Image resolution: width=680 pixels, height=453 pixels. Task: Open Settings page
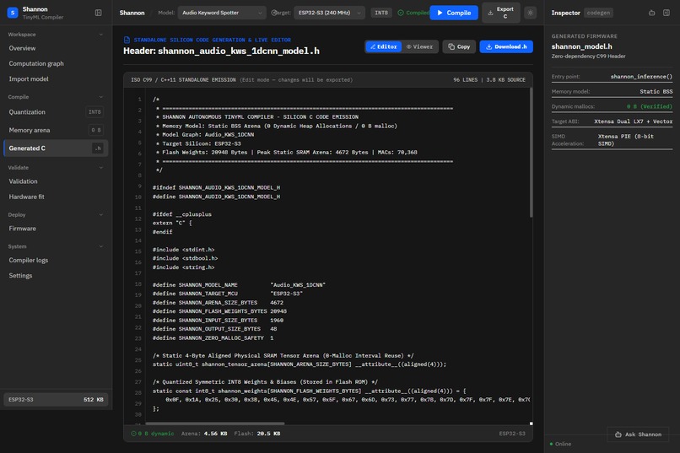pyautogui.click(x=56, y=276)
